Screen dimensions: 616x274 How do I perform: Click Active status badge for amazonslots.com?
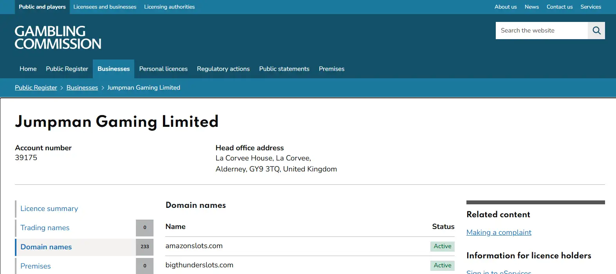click(443, 246)
